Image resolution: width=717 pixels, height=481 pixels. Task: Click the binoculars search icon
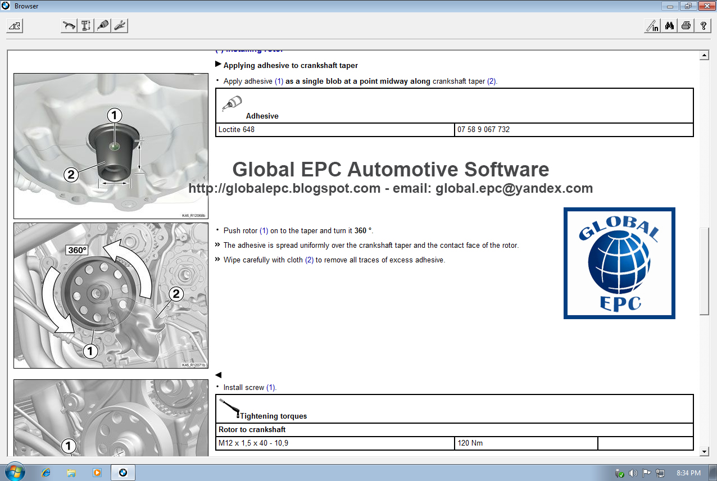(x=669, y=25)
